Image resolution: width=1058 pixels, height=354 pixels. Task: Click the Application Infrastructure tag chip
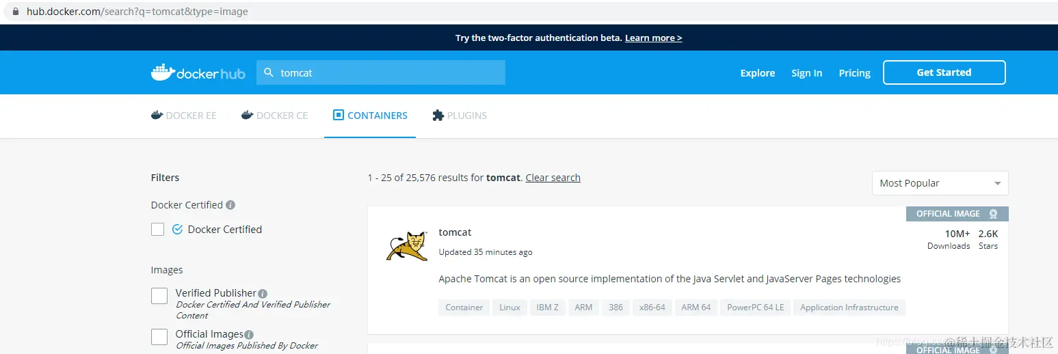click(849, 308)
